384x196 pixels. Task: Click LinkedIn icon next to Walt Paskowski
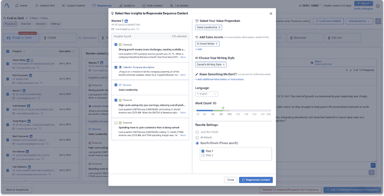[x=31, y=136]
